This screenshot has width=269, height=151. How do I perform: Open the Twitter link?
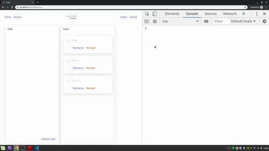(124, 17)
